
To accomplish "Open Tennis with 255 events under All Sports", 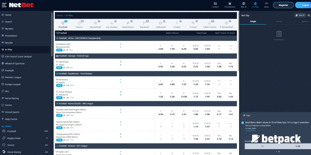I will 25,145.
